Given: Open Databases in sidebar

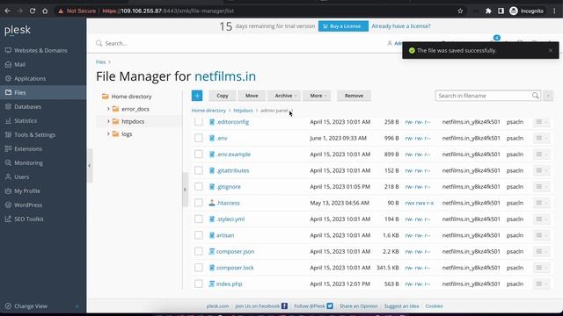Looking at the screenshot, I should point(27,107).
